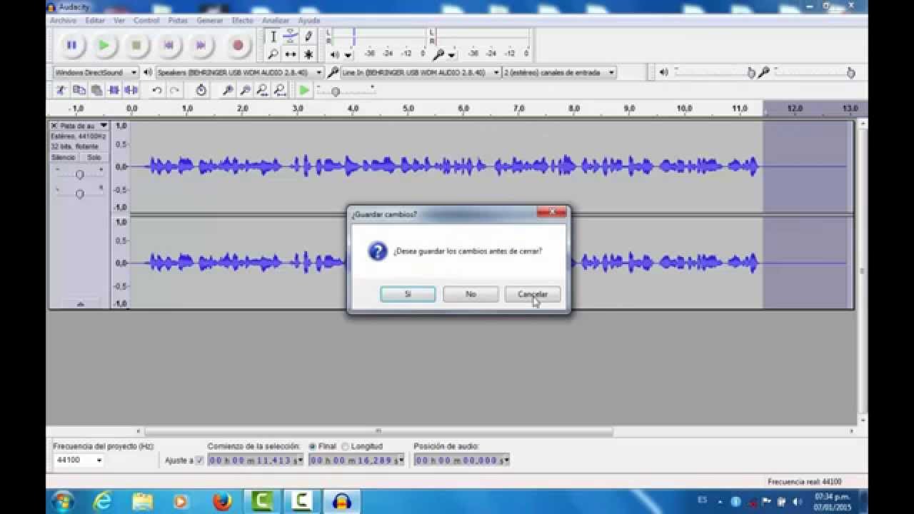Skip to end of the track
Image resolution: width=914 pixels, height=514 pixels.
pos(201,46)
